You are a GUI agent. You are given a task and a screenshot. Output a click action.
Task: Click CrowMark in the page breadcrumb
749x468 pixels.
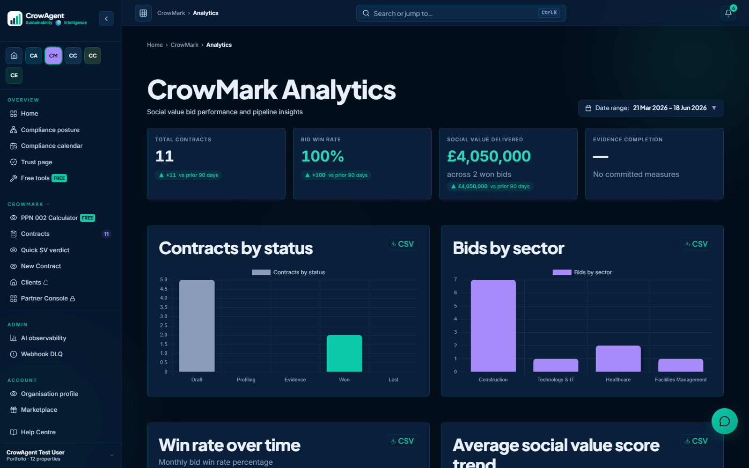184,45
